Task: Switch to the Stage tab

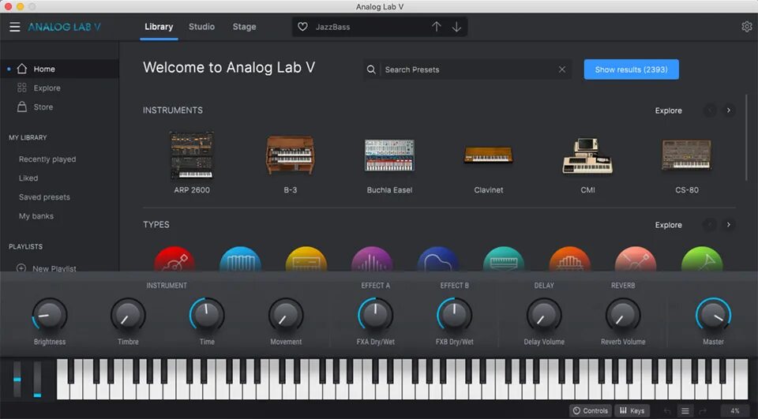Action: pos(244,27)
